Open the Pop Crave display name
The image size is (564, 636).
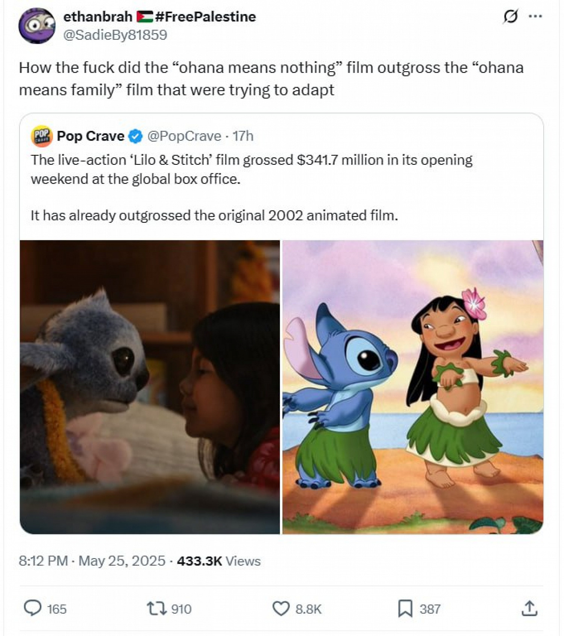(91, 136)
